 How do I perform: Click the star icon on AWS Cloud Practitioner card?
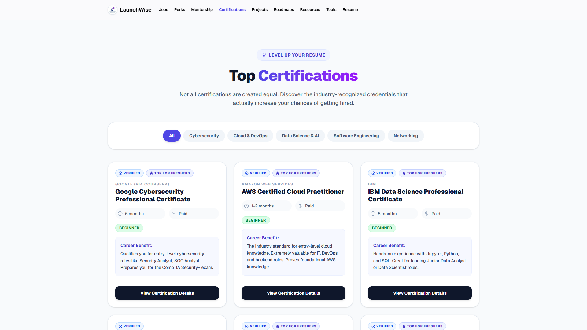(278, 173)
